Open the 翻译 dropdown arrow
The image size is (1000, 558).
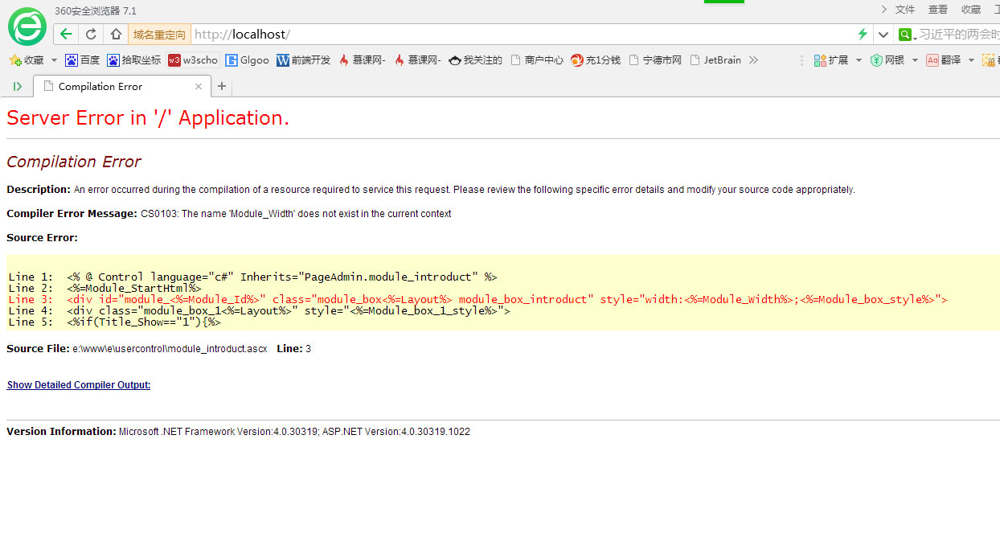point(971,60)
